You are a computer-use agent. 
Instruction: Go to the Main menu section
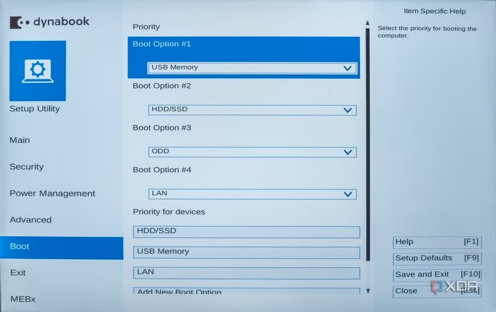[20, 140]
